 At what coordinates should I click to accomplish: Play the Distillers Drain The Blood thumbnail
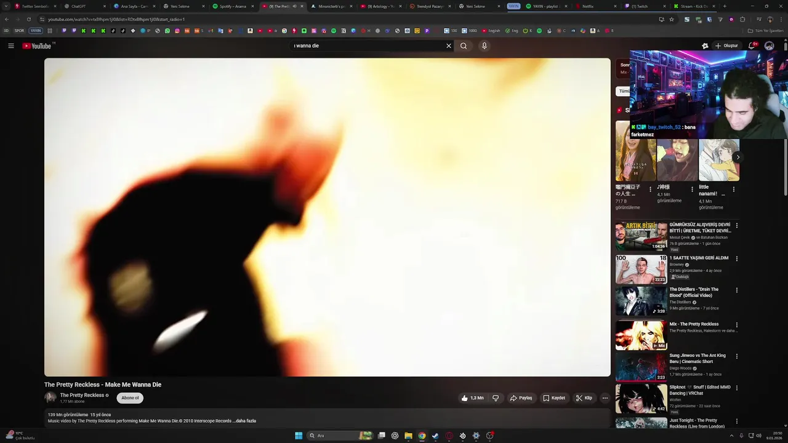[641, 300]
